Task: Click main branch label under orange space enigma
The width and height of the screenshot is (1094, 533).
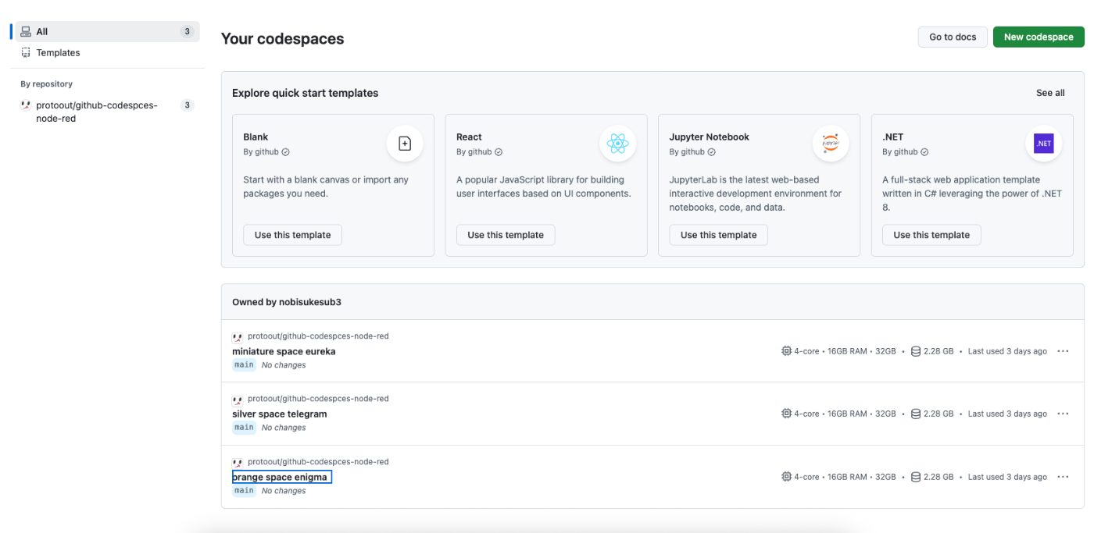Action: tap(244, 491)
